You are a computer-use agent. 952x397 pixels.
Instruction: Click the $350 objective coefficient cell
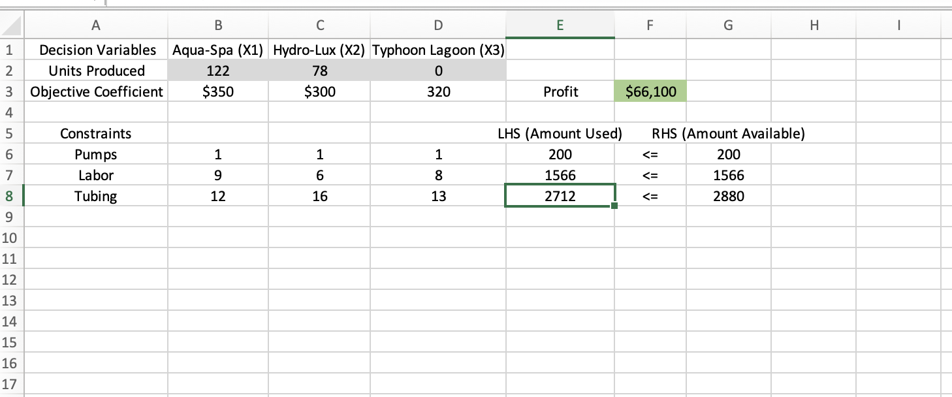(x=217, y=91)
